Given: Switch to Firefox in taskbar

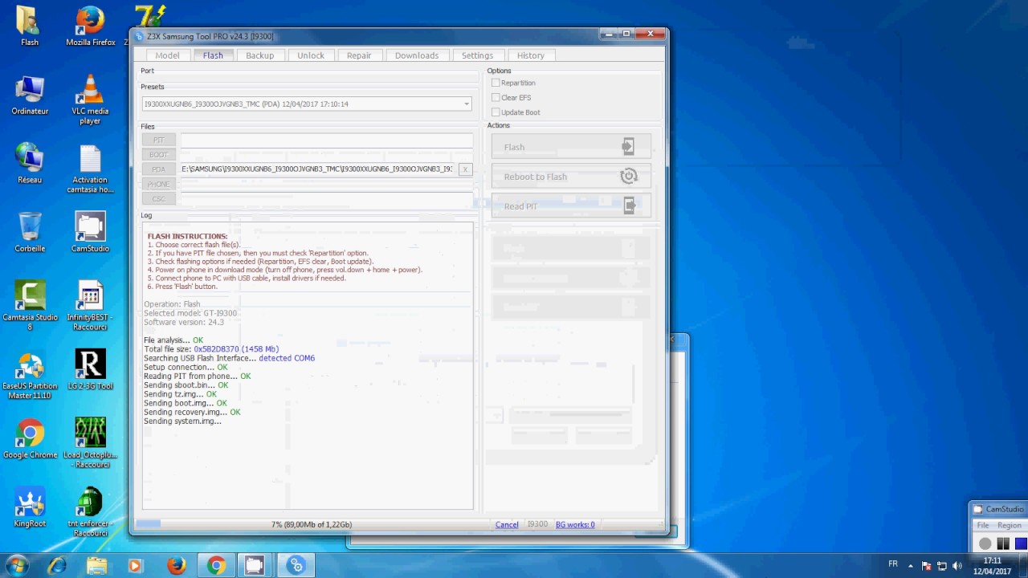Looking at the screenshot, I should tap(177, 566).
